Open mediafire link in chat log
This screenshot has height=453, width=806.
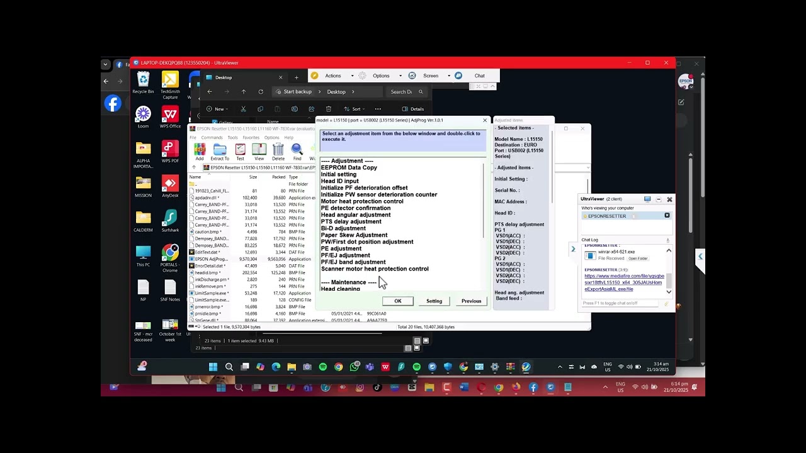[x=624, y=282]
